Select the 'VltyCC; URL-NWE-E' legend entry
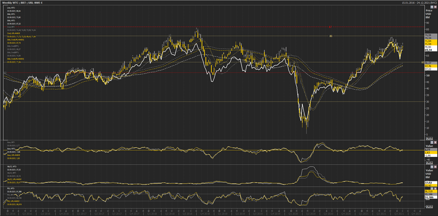Image resolution: width=438 pixels, height=216 pixels. click(x=14, y=179)
